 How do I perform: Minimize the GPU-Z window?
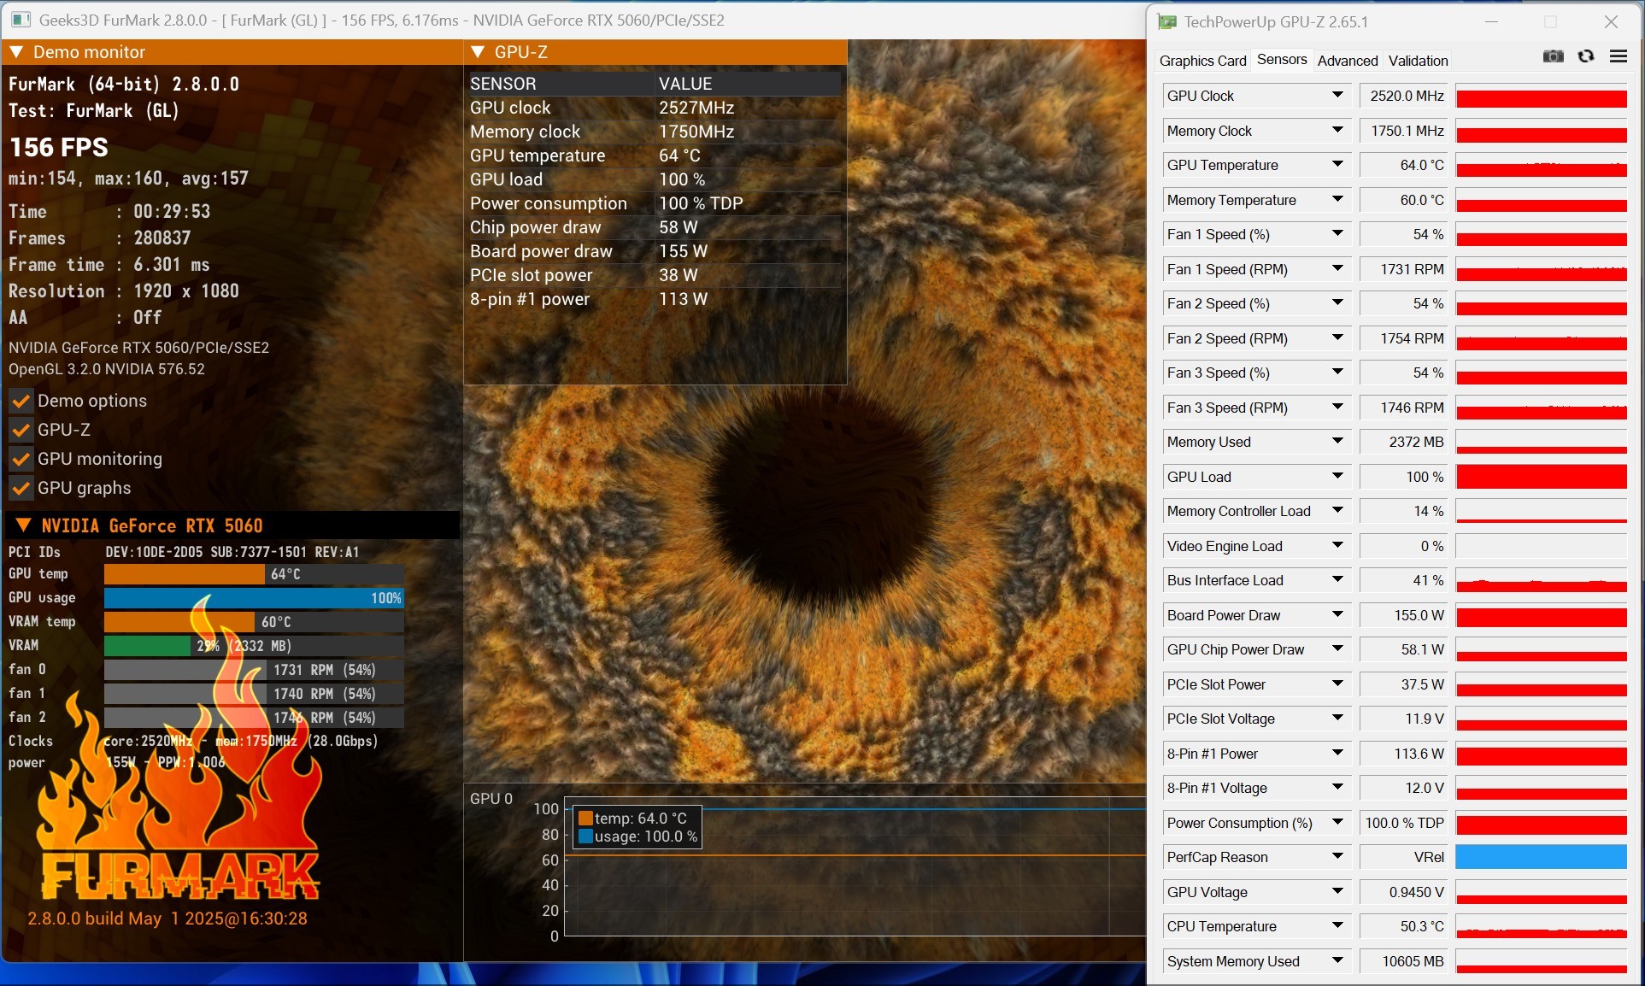(1492, 21)
